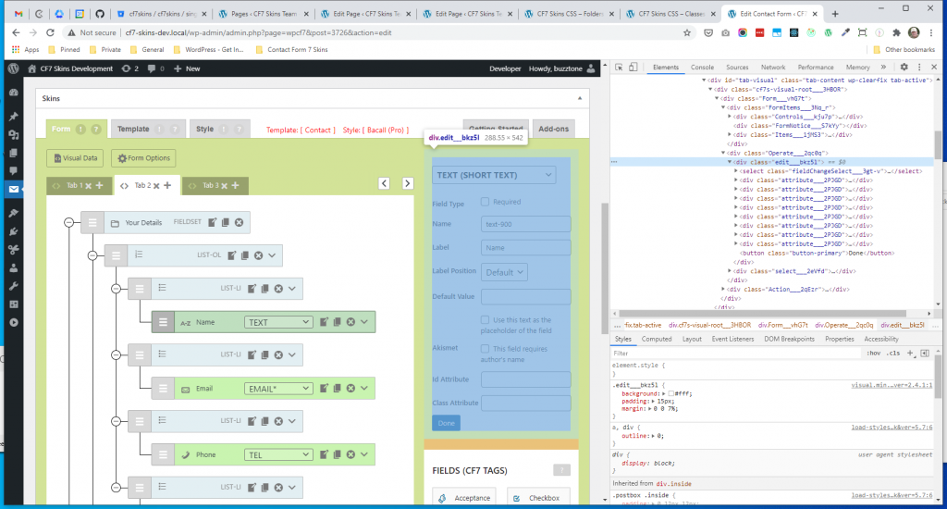This screenshot has width=947, height=509.
Task: Open the Label Position Default dropdown
Action: (x=505, y=272)
